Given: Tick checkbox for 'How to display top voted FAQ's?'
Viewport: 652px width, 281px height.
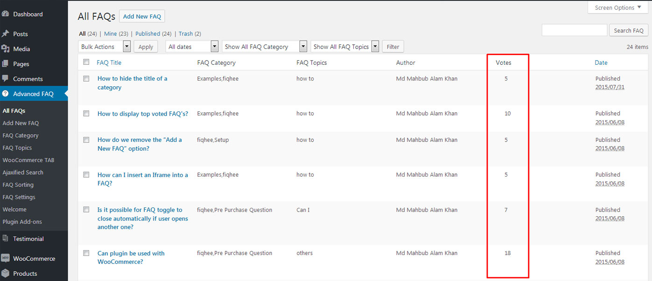Looking at the screenshot, I should pos(86,113).
